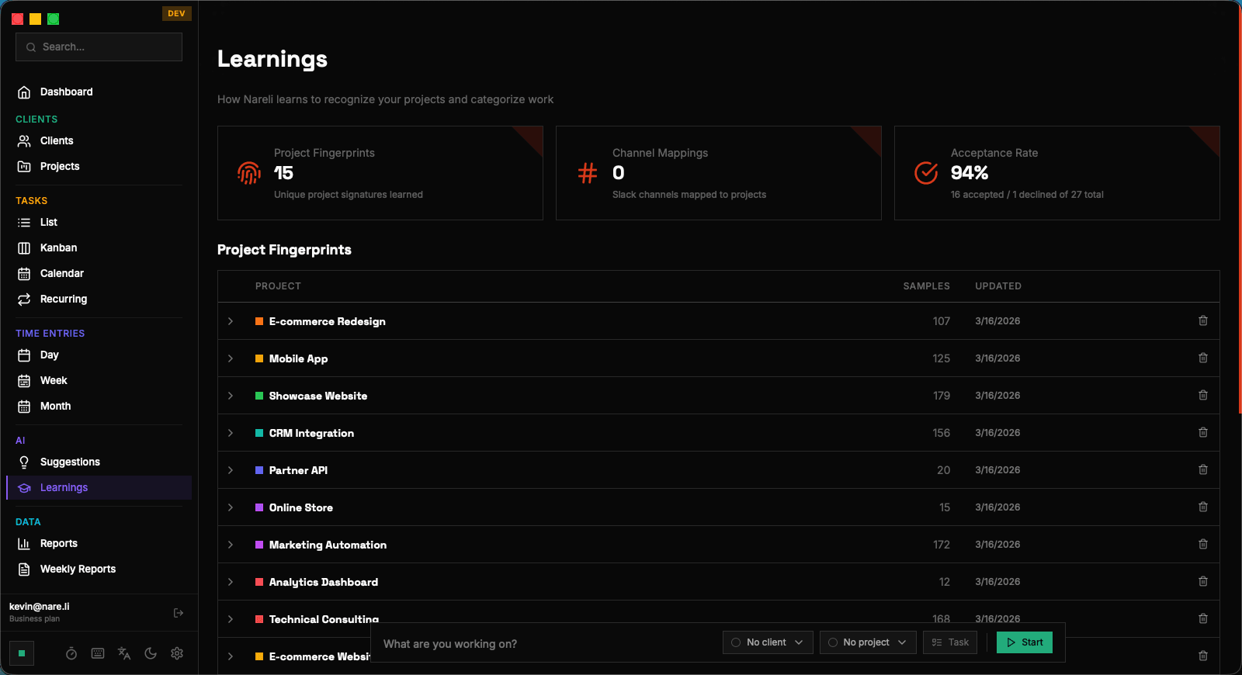Open the stopwatch timer icon
The image size is (1242, 675).
71,653
